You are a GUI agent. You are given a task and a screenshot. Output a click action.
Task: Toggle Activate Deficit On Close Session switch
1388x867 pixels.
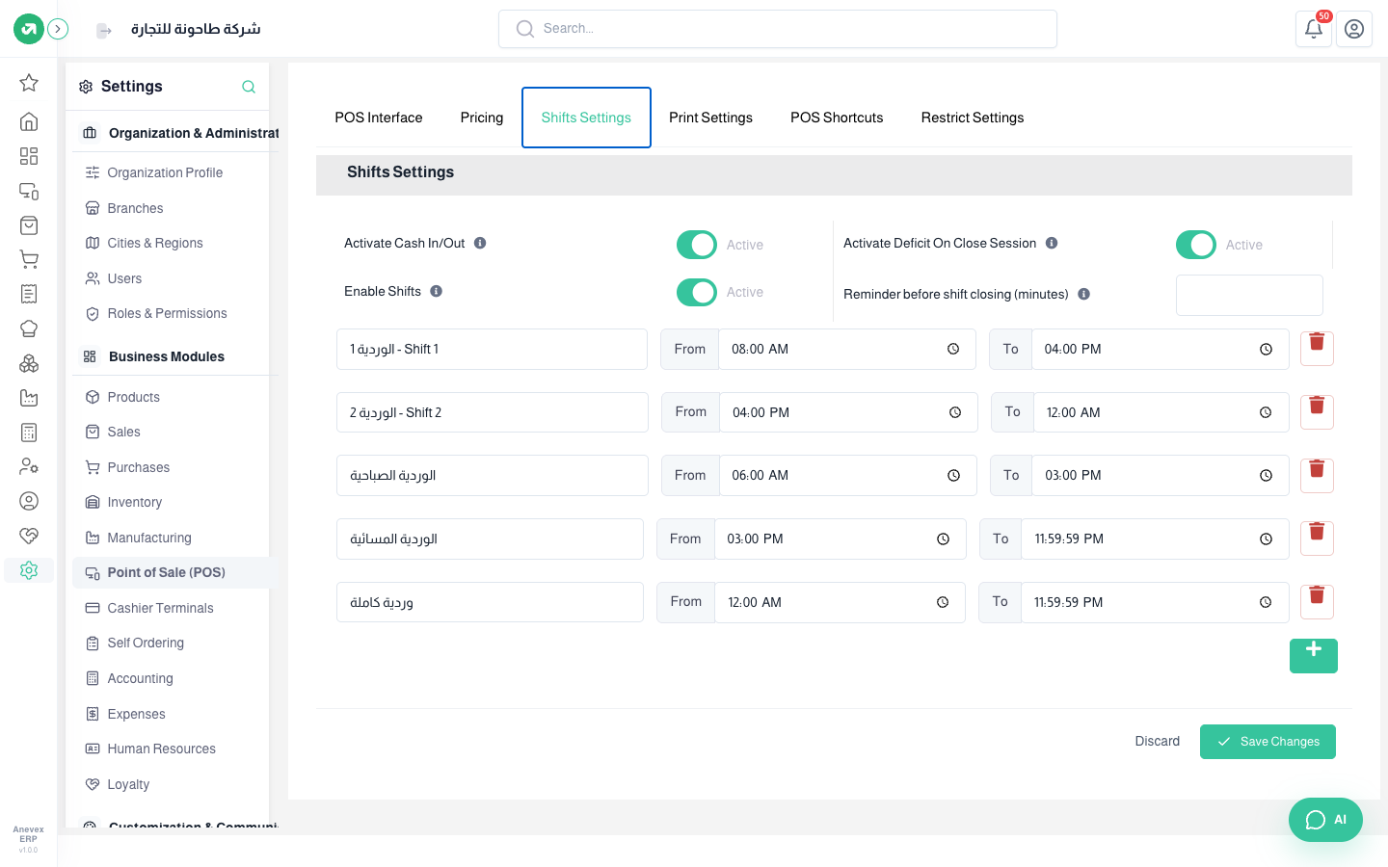point(1196,245)
